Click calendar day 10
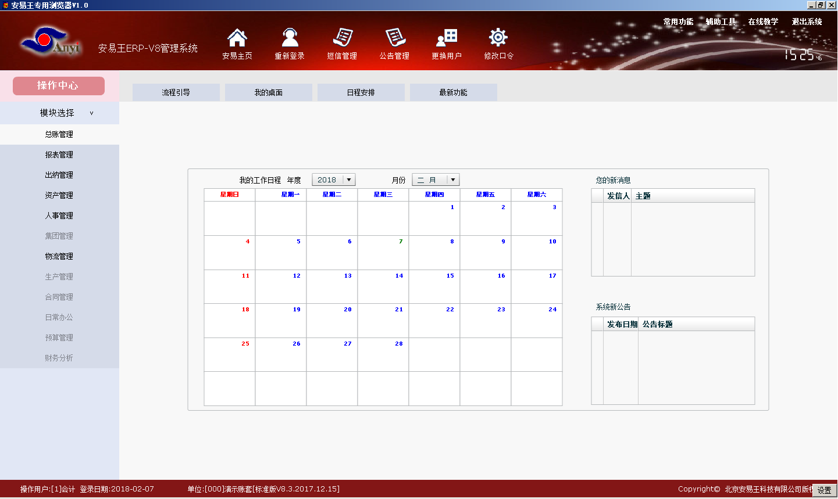Screen dimensions: 838x499 (537, 253)
